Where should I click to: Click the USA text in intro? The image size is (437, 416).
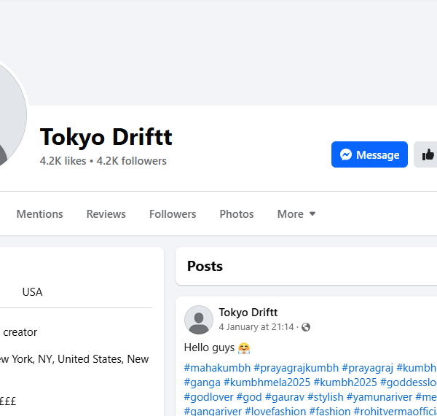[32, 292]
